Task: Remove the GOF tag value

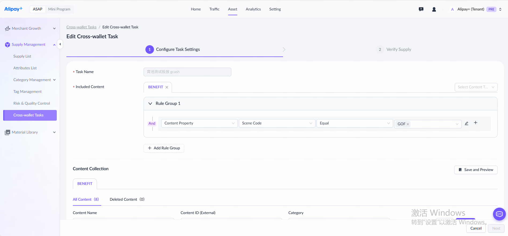Action: [408, 124]
